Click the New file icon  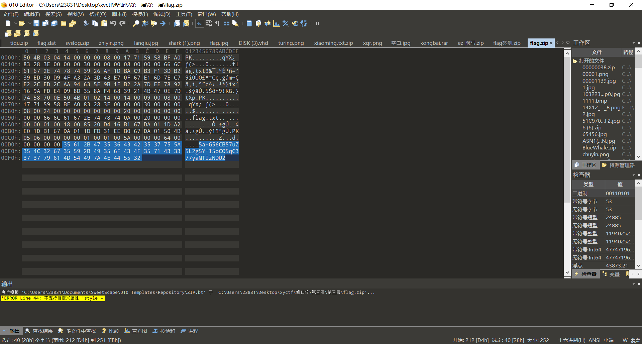coord(8,23)
